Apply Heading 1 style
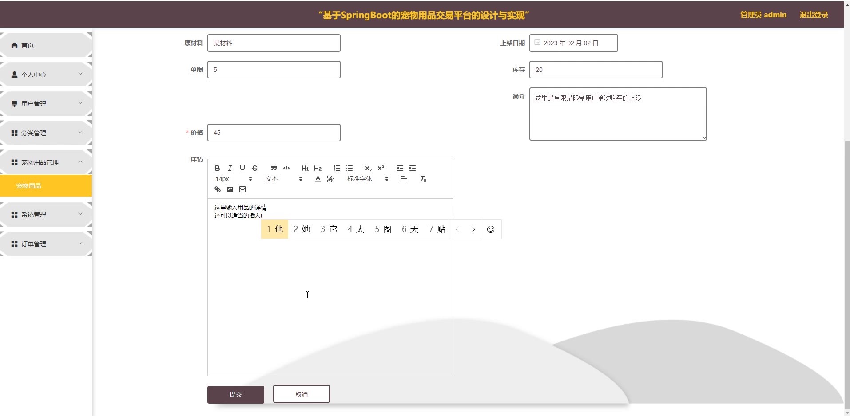The height and width of the screenshot is (416, 850). click(305, 168)
